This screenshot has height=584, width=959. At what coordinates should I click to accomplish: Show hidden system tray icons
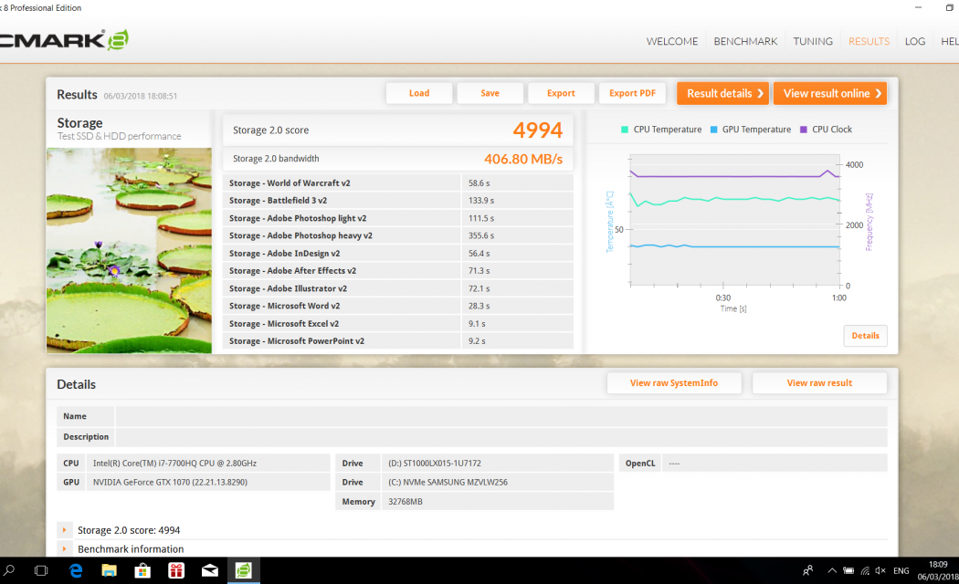[x=832, y=570]
